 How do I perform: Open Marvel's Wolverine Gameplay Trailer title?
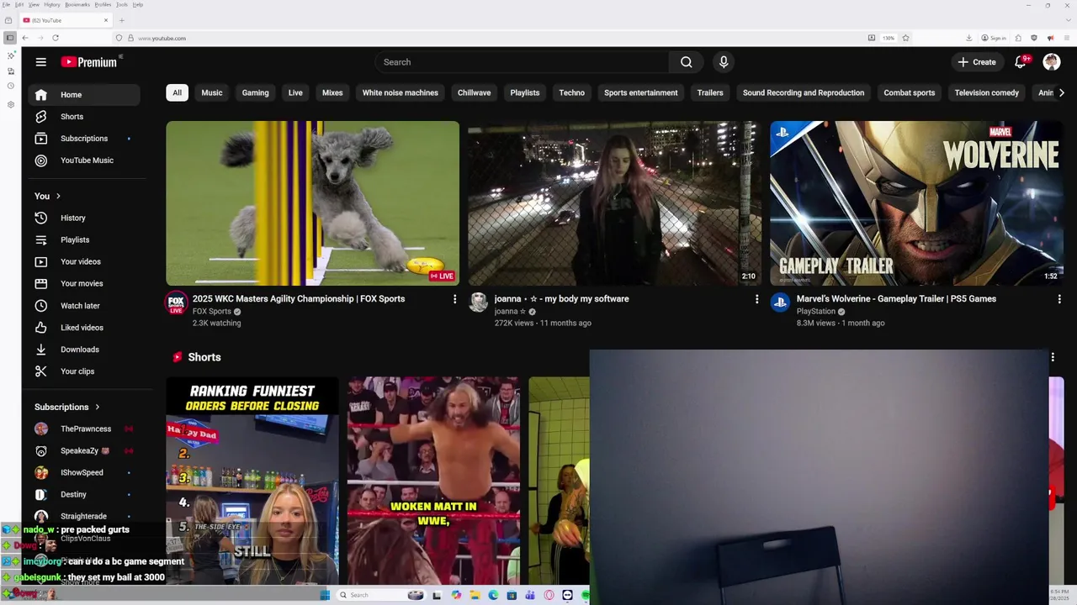pos(896,298)
